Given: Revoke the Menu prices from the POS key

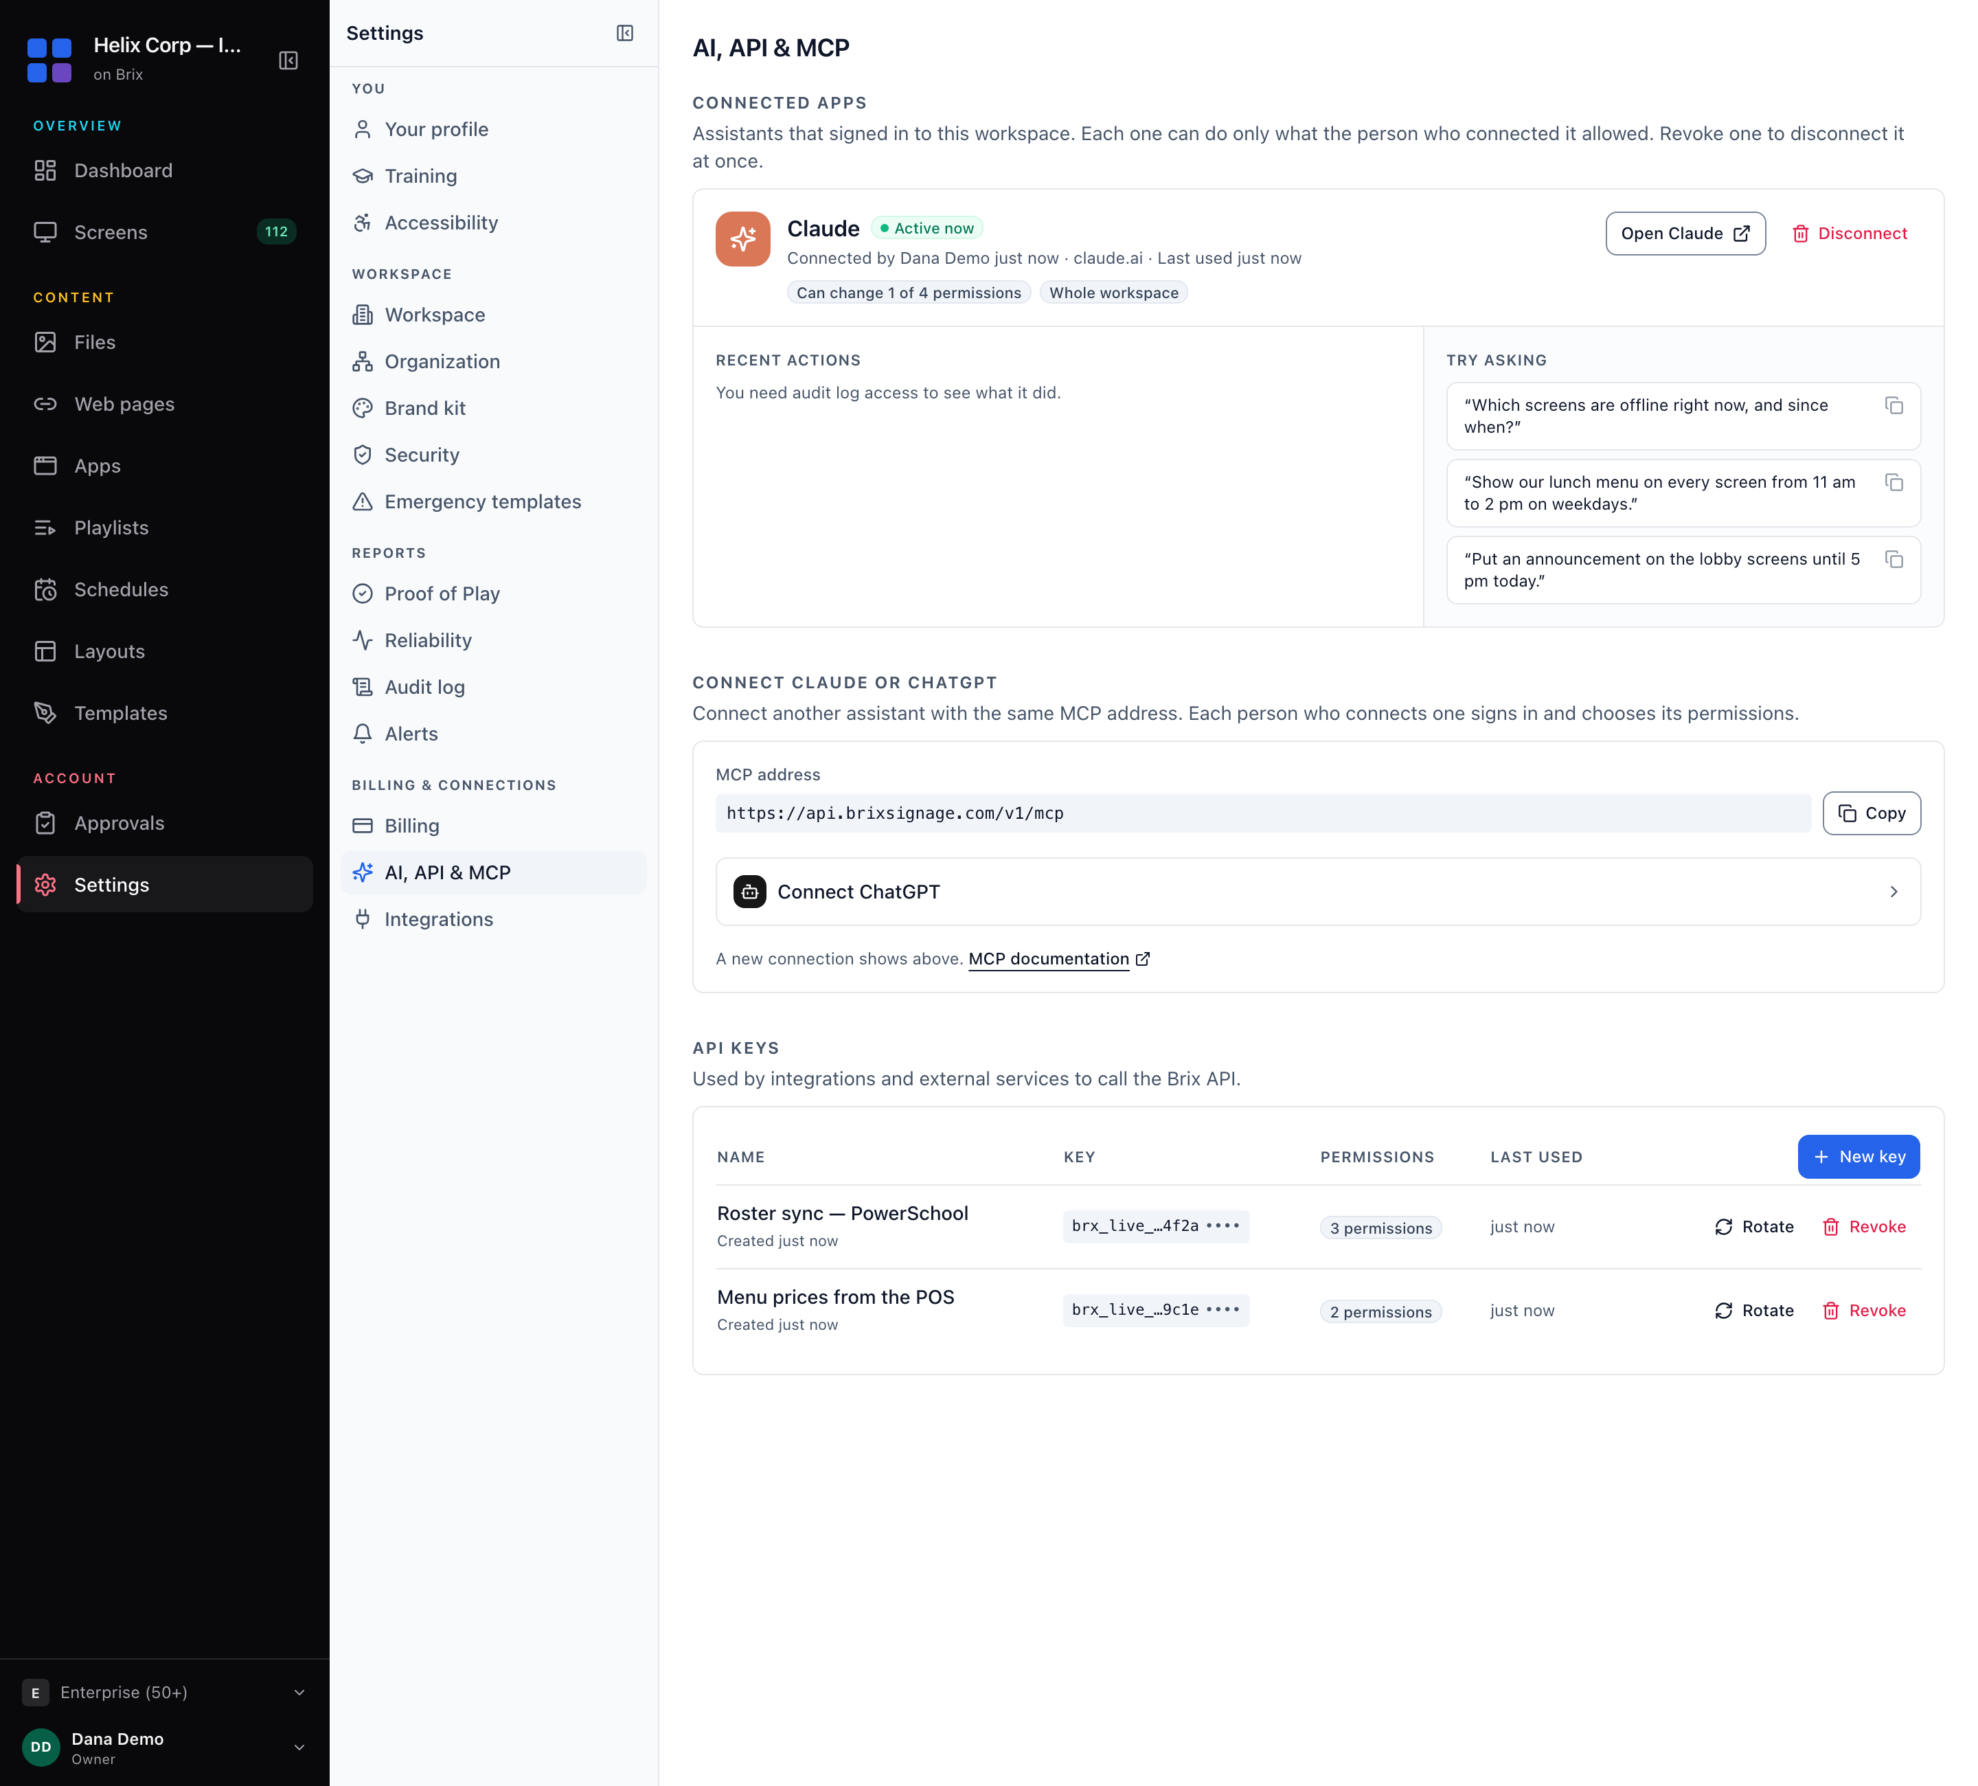Looking at the screenshot, I should tap(1864, 1311).
